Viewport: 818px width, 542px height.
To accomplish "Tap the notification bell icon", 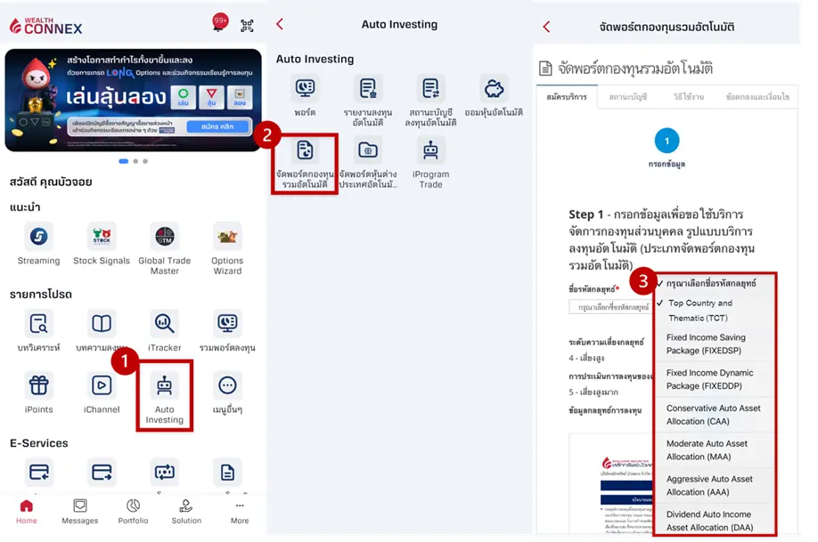I will [219, 26].
